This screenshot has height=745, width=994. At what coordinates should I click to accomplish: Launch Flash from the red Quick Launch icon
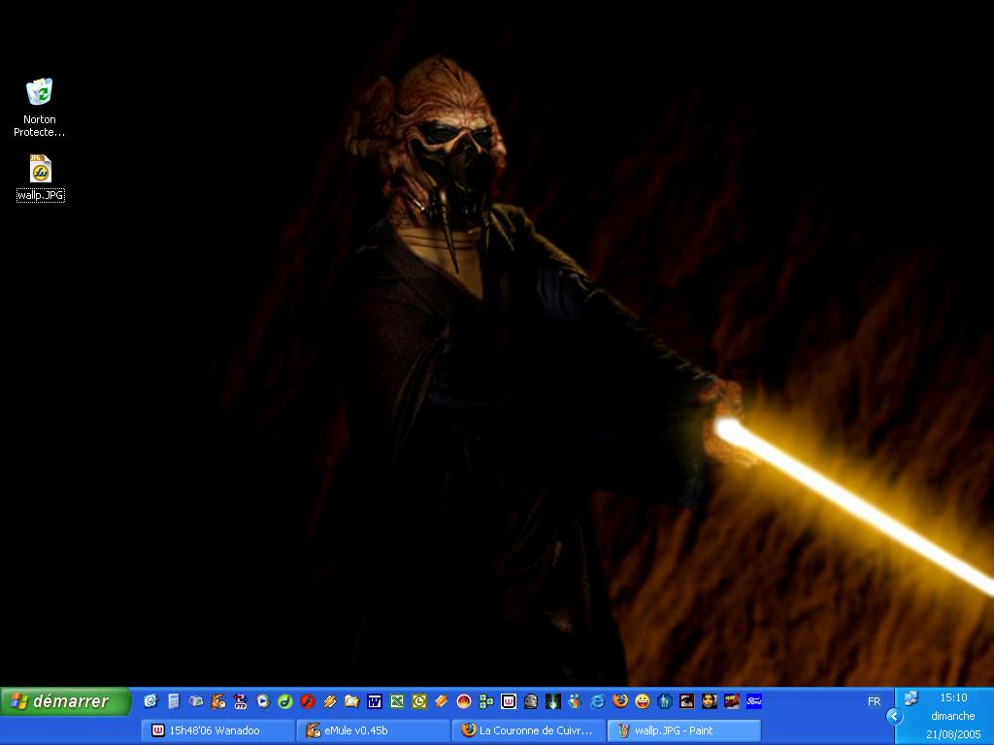308,701
